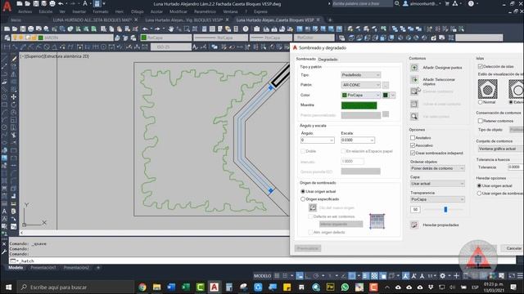Open the Capa dropdown showing Usar actual
This screenshot has height=294, width=524.
pos(437,184)
